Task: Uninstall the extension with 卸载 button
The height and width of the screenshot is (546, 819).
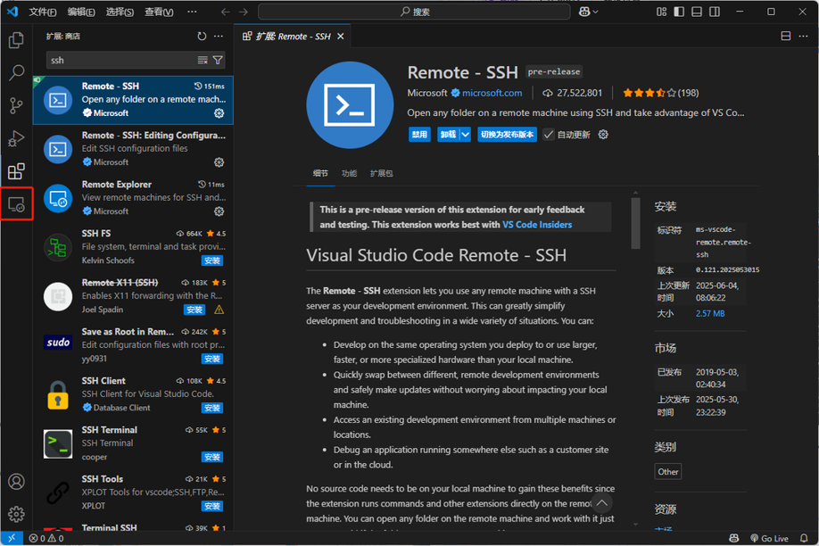Action: pyautogui.click(x=448, y=135)
